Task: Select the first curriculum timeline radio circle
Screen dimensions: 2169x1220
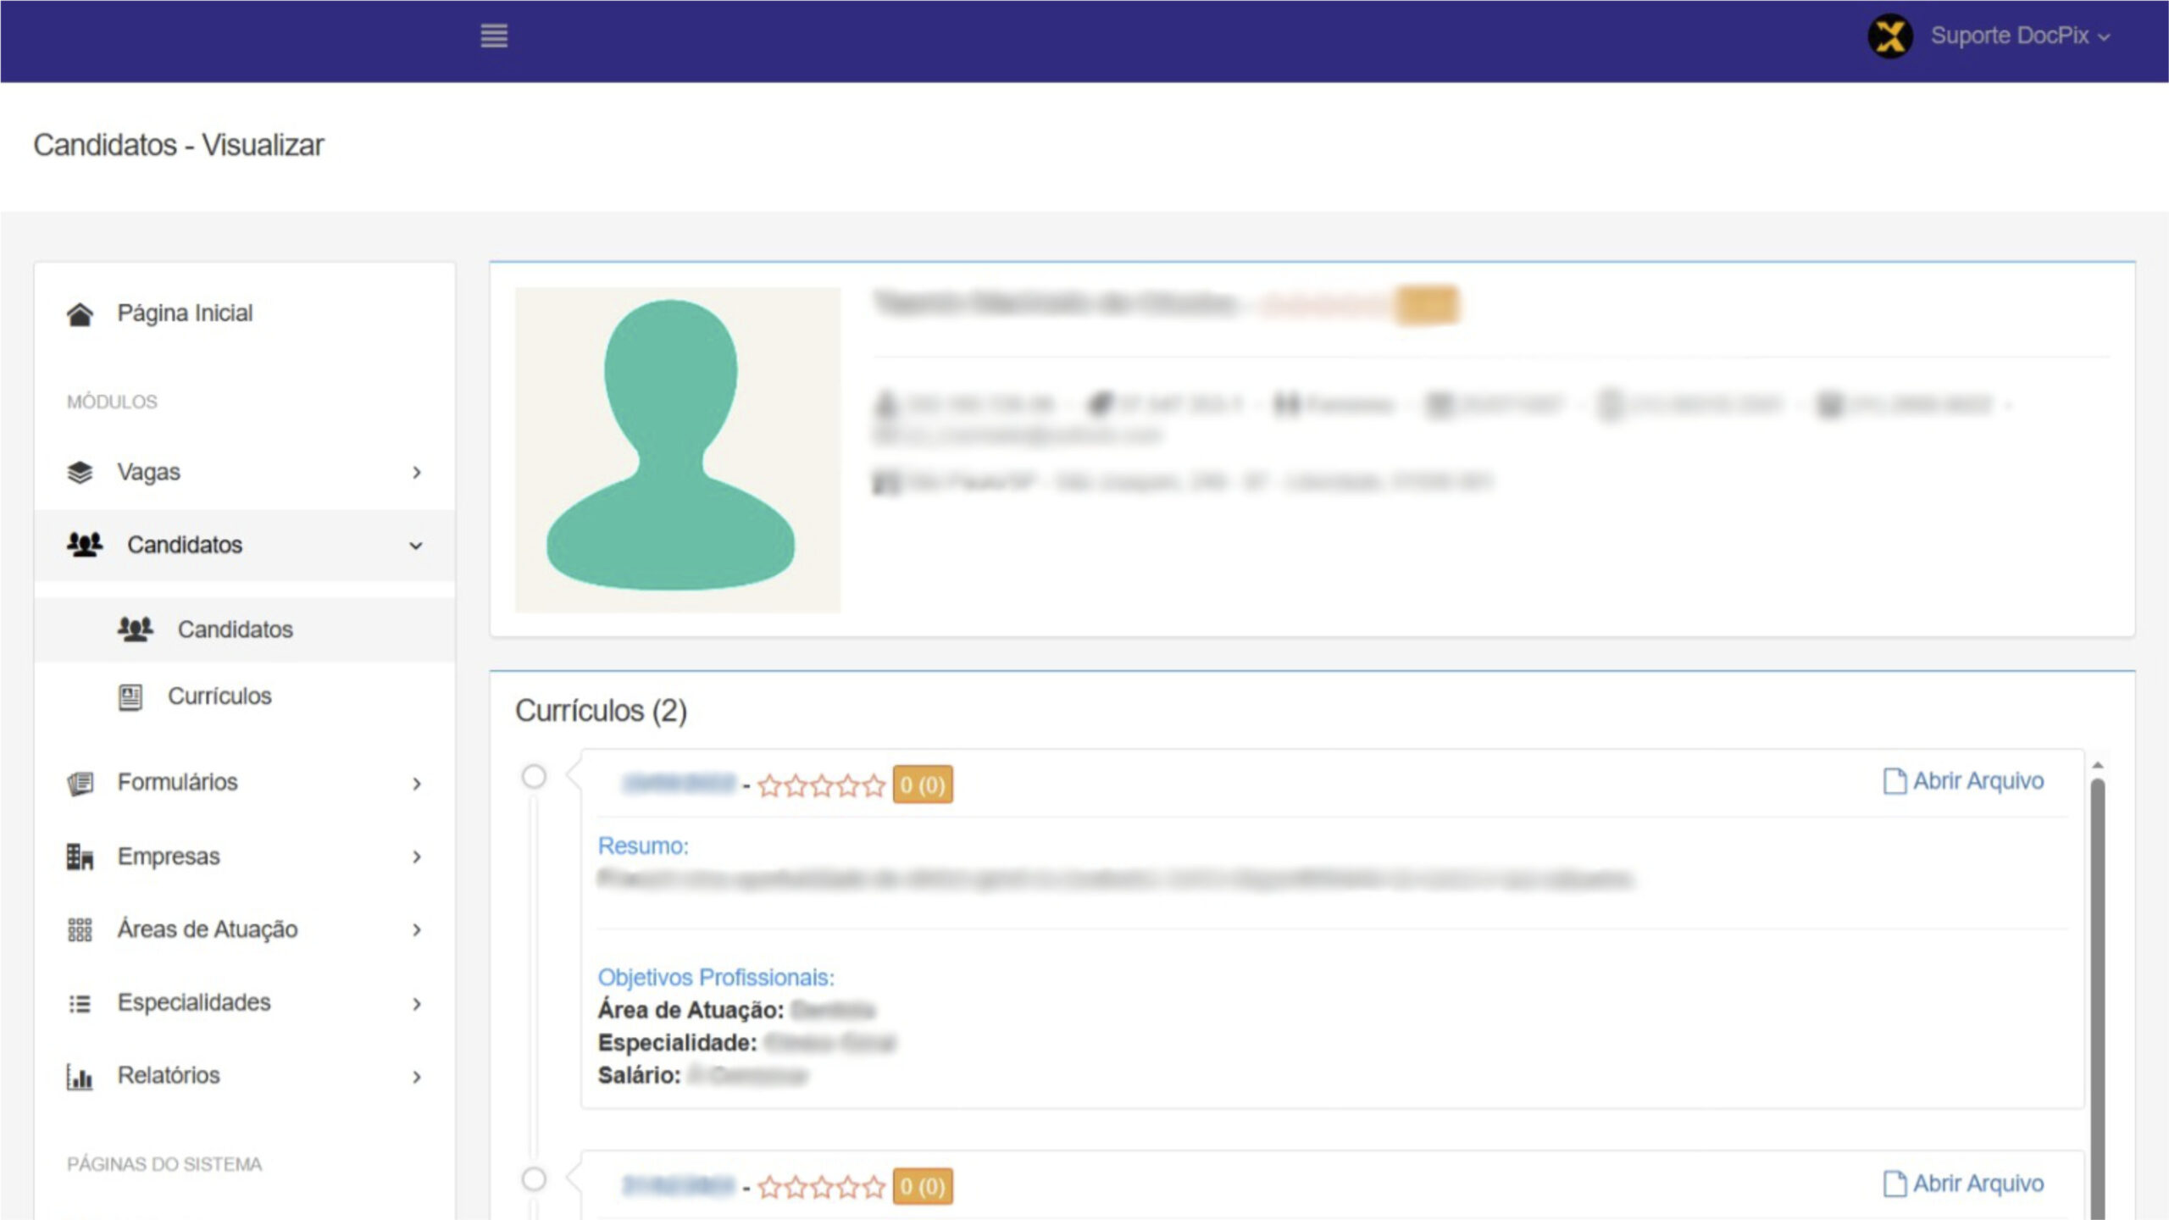Action: pos(534,776)
